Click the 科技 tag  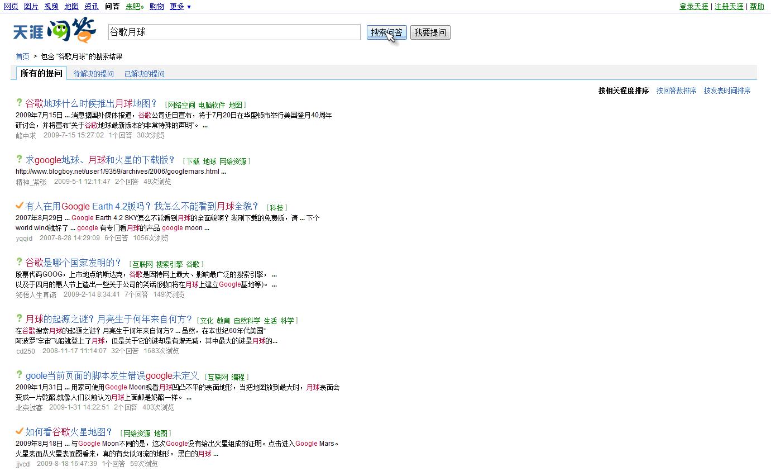click(277, 208)
